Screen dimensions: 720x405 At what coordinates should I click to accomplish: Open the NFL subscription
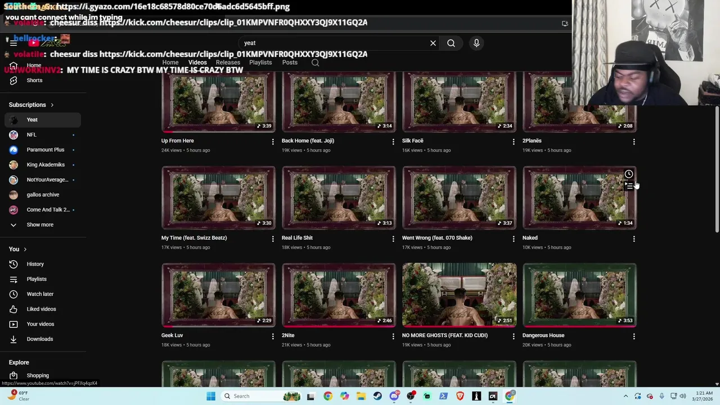click(x=43, y=134)
